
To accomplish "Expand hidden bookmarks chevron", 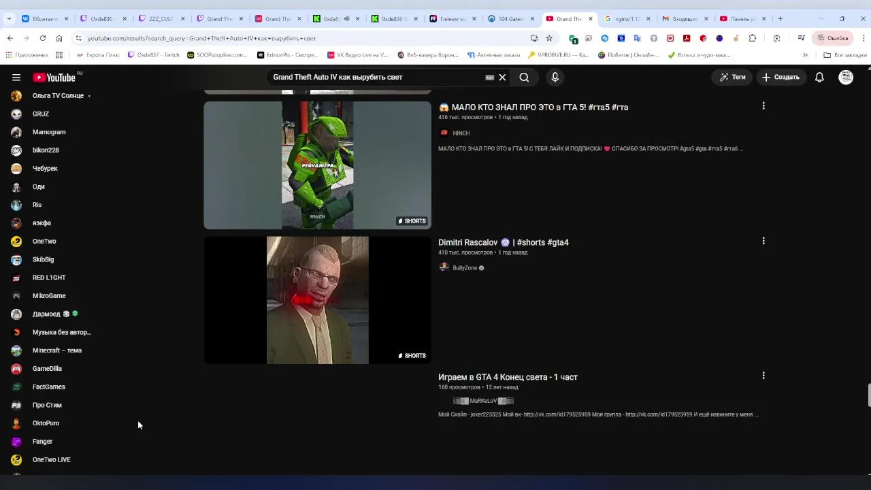I will point(805,55).
